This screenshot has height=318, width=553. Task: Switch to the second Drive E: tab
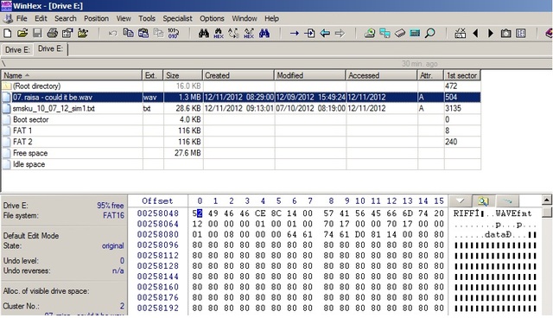coord(50,48)
